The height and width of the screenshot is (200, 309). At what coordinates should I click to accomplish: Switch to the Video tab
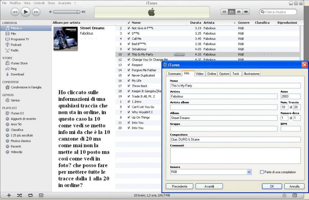(199, 73)
